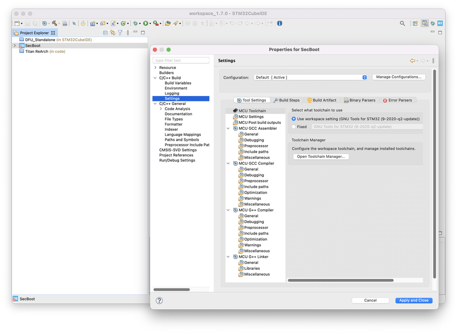Image resolution: width=458 pixels, height=335 pixels.
Task: Click Manage Configurations button
Action: [x=399, y=77]
